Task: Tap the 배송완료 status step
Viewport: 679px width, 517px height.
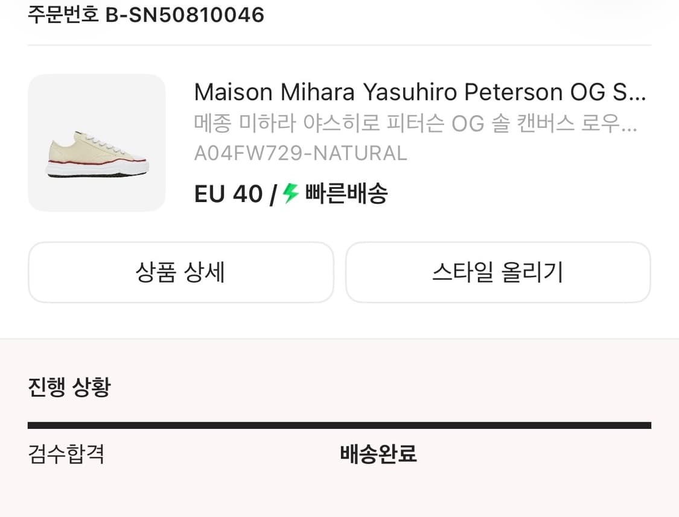Action: point(378,454)
